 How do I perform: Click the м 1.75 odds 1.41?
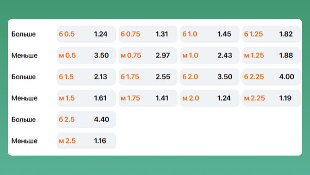tap(148, 98)
